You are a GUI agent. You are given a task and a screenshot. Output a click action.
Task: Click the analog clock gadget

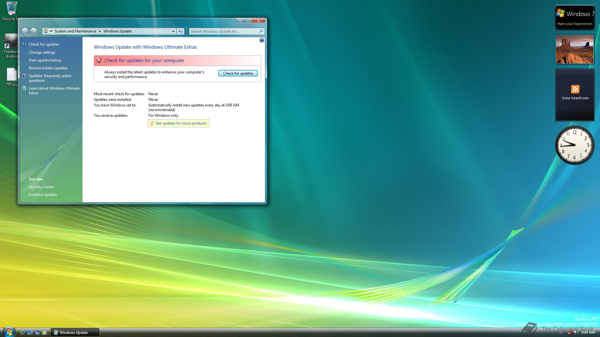pos(574,145)
